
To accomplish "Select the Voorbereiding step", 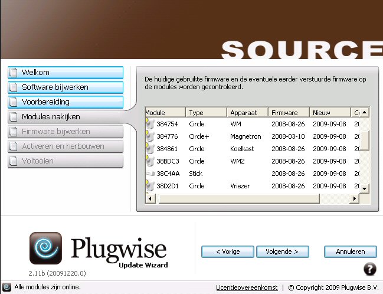I will pos(66,102).
